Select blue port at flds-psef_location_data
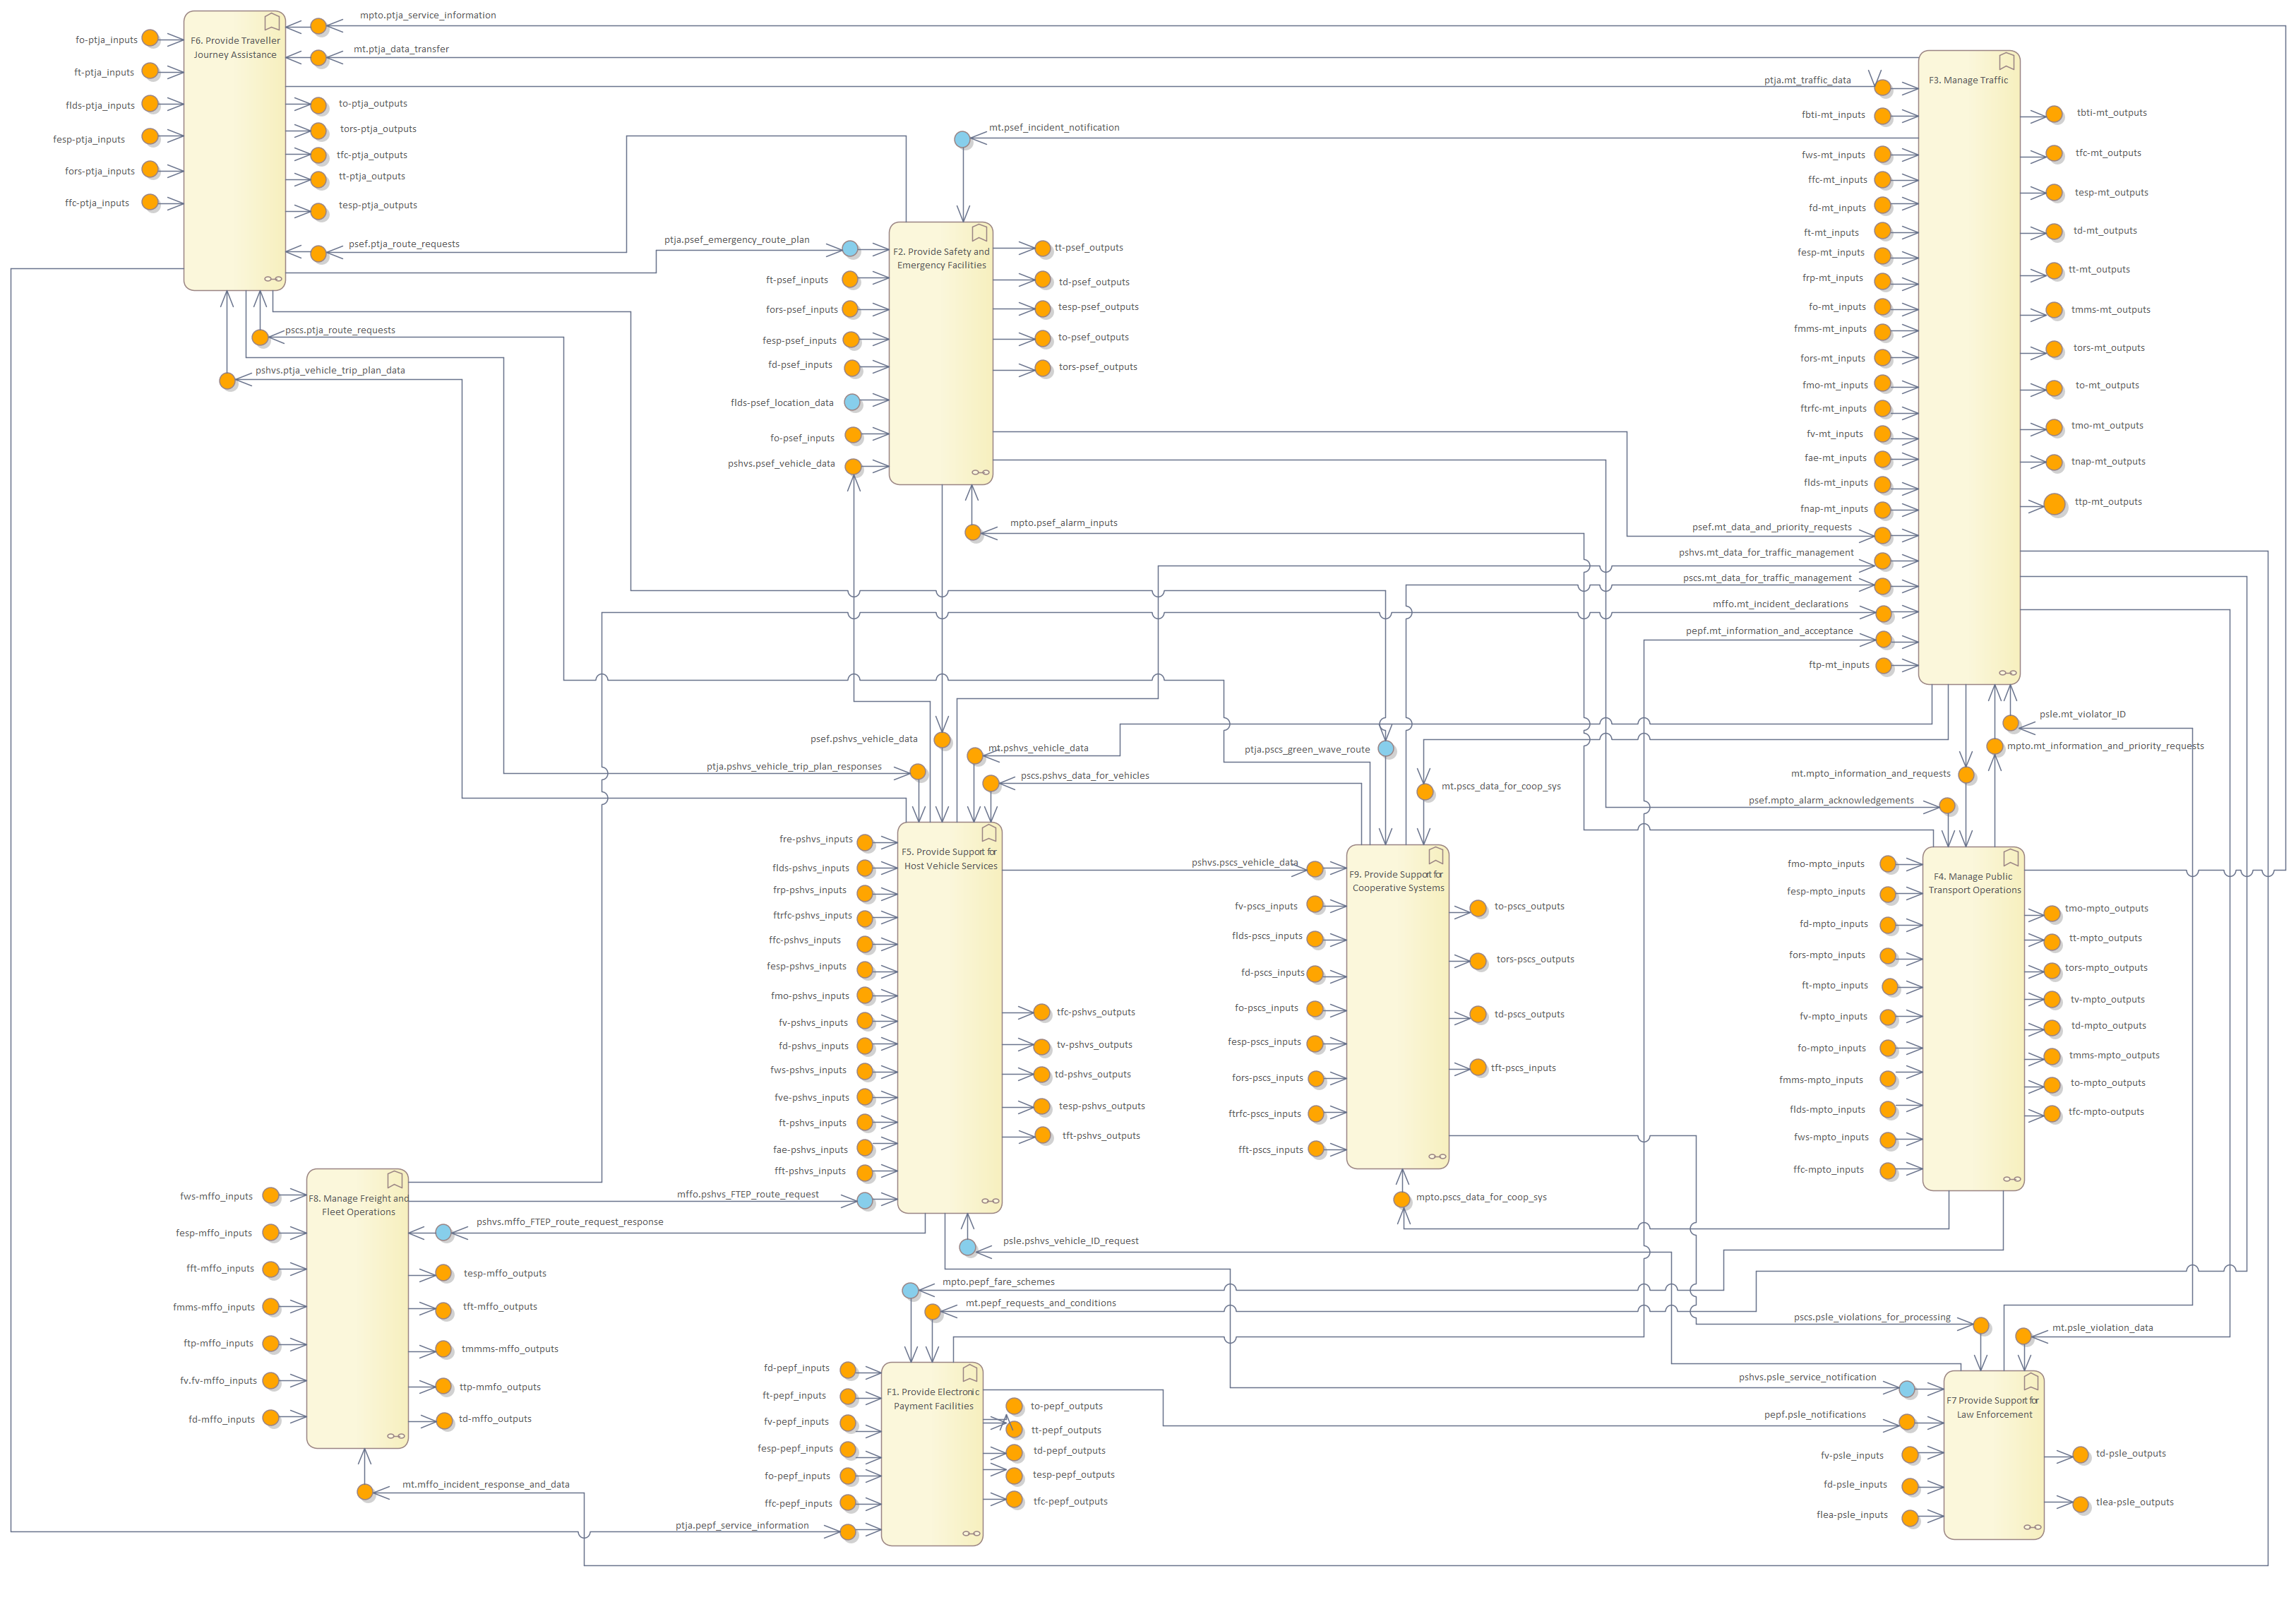The image size is (2296, 1614). tap(852, 402)
